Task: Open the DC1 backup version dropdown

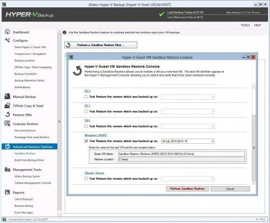Action: click(x=188, y=112)
